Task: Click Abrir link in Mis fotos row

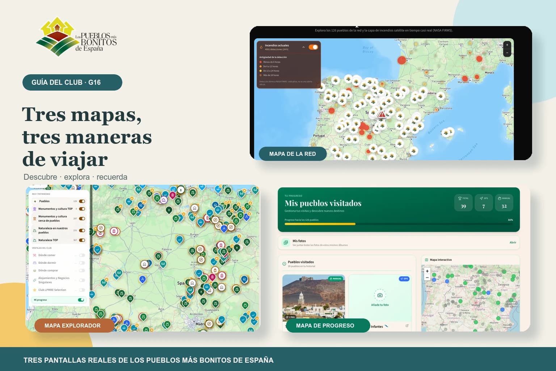Action: (513, 242)
